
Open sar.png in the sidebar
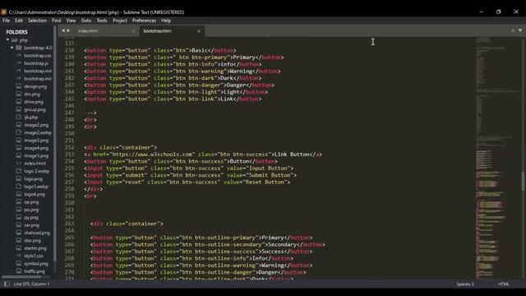pyautogui.click(x=31, y=225)
